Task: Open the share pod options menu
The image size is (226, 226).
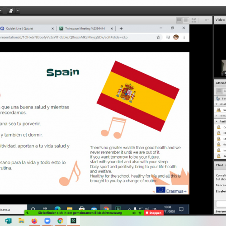Action: coord(207,20)
